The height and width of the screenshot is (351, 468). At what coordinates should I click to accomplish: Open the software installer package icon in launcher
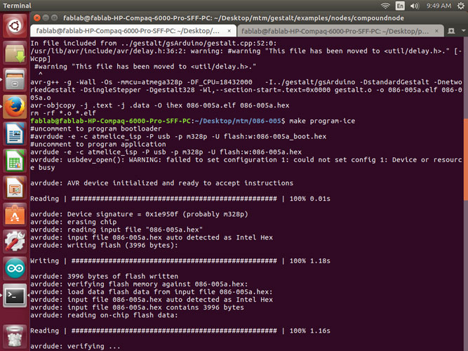tap(15, 53)
